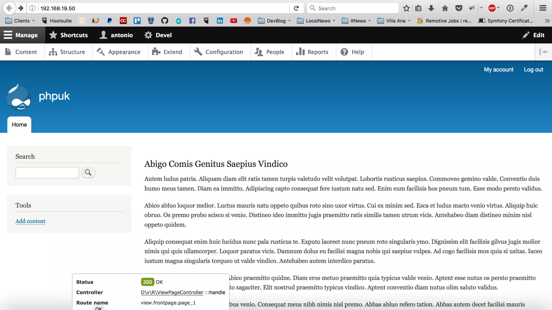This screenshot has width=552, height=310.
Task: Open the handshake bookmark icon
Action: [x=95, y=21]
